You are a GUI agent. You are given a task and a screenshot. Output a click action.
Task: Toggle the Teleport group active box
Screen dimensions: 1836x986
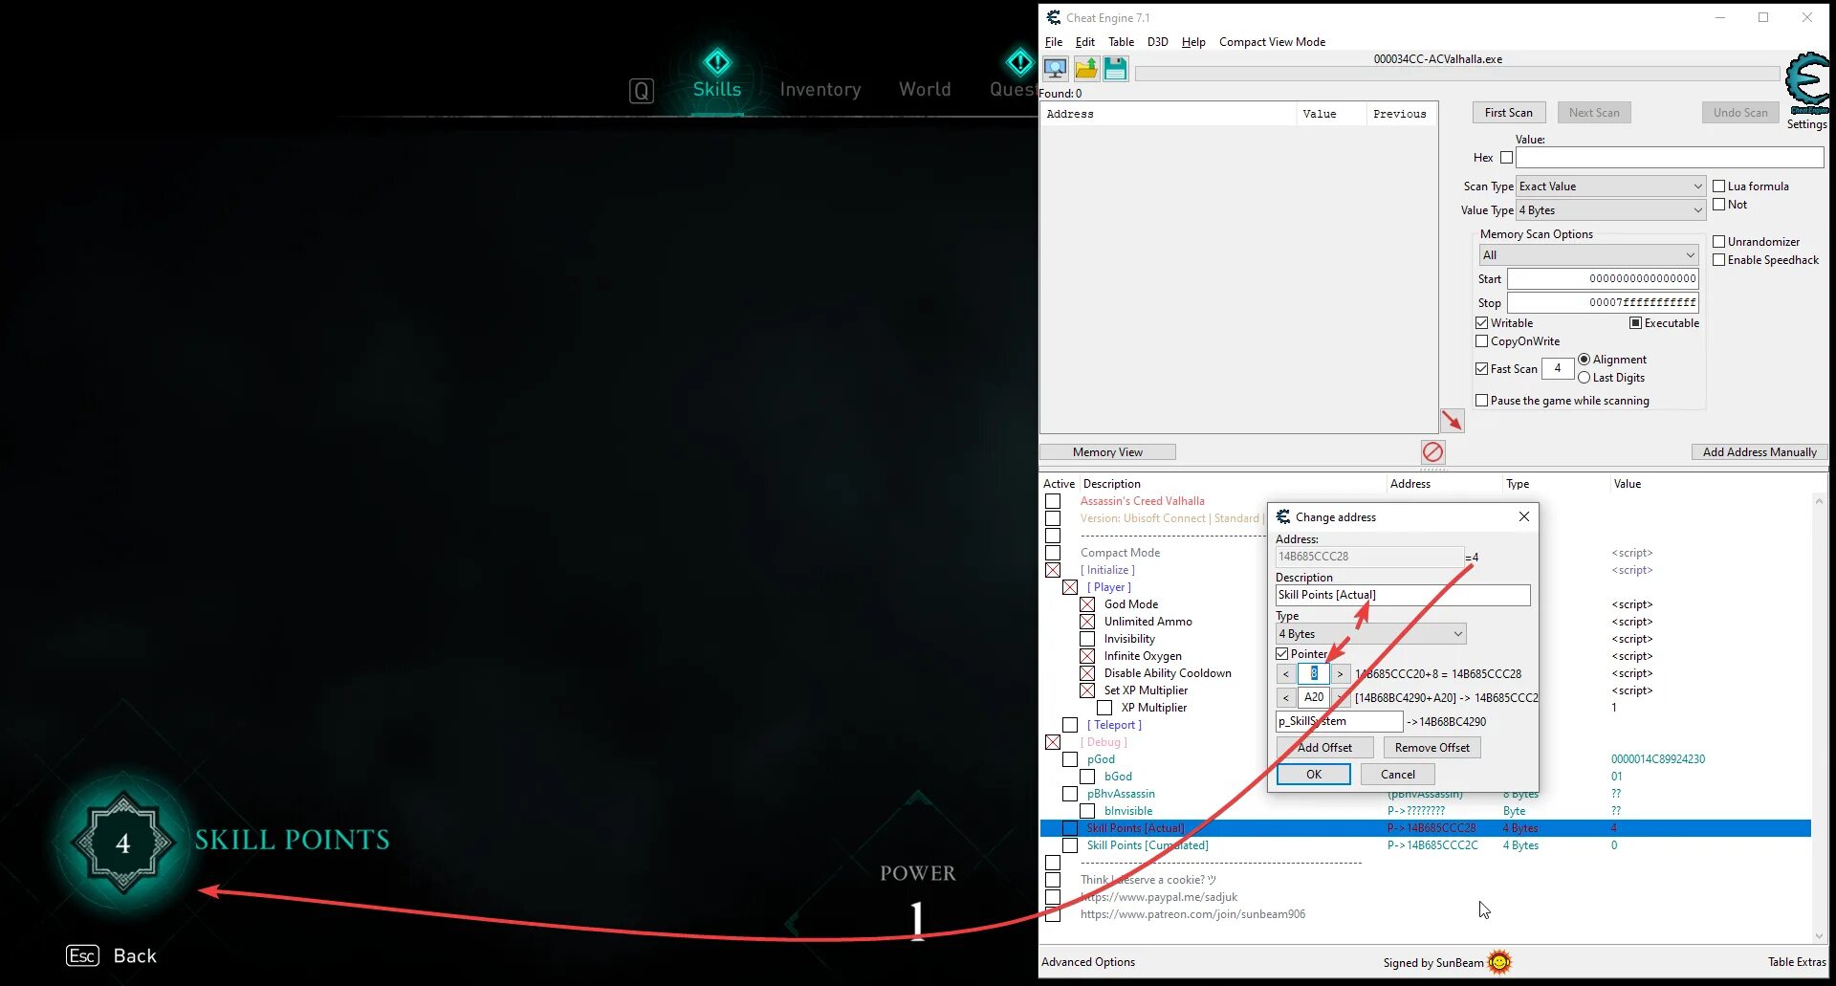[x=1070, y=725]
